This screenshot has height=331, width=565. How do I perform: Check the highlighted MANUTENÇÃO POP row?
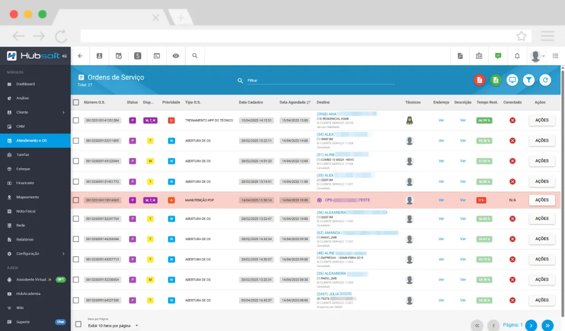click(76, 200)
